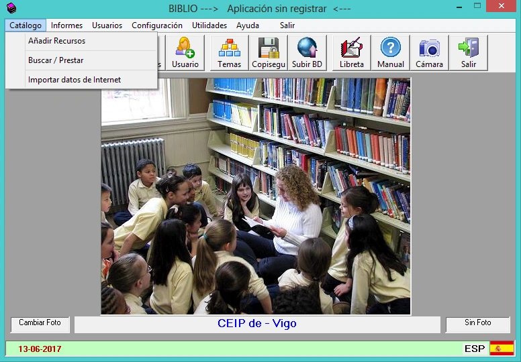Click the library classroom photo
This screenshot has height=362, width=521.
[256, 196]
